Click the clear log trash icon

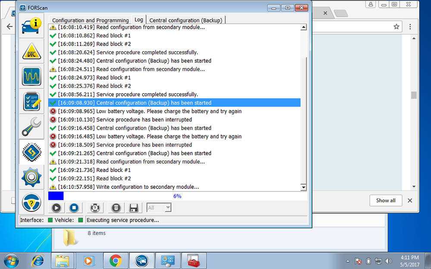[x=116, y=208]
